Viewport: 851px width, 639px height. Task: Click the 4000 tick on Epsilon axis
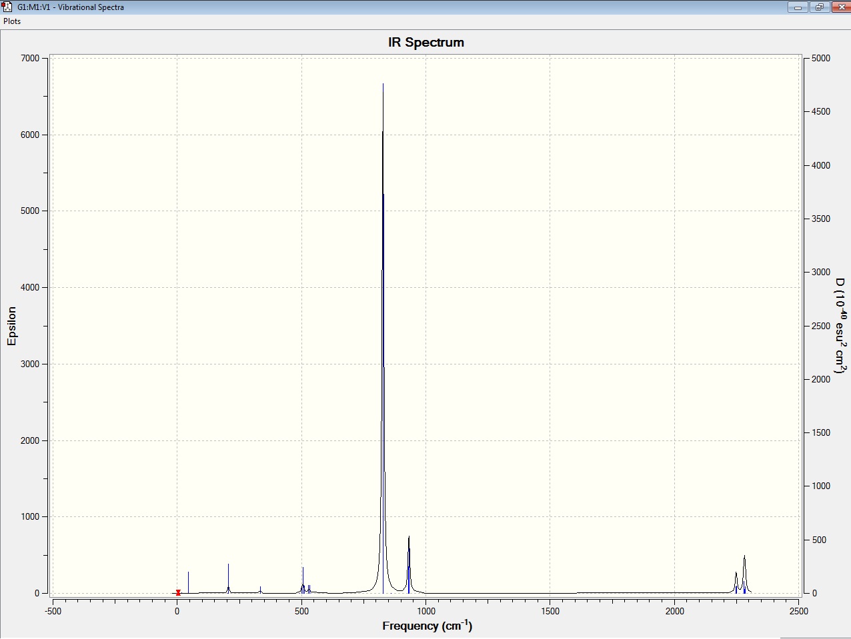click(x=31, y=288)
